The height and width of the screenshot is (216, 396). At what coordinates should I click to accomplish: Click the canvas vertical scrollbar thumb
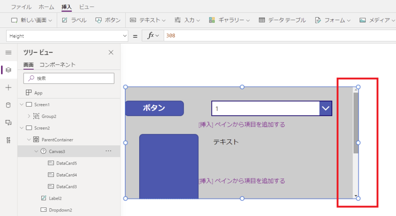coord(356,123)
